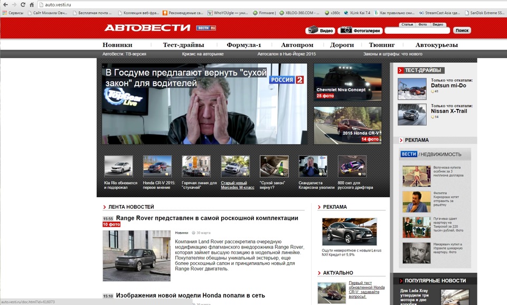Click the browser back arrow
Image resolution: width=507 pixels, height=305 pixels.
(x=5, y=5)
